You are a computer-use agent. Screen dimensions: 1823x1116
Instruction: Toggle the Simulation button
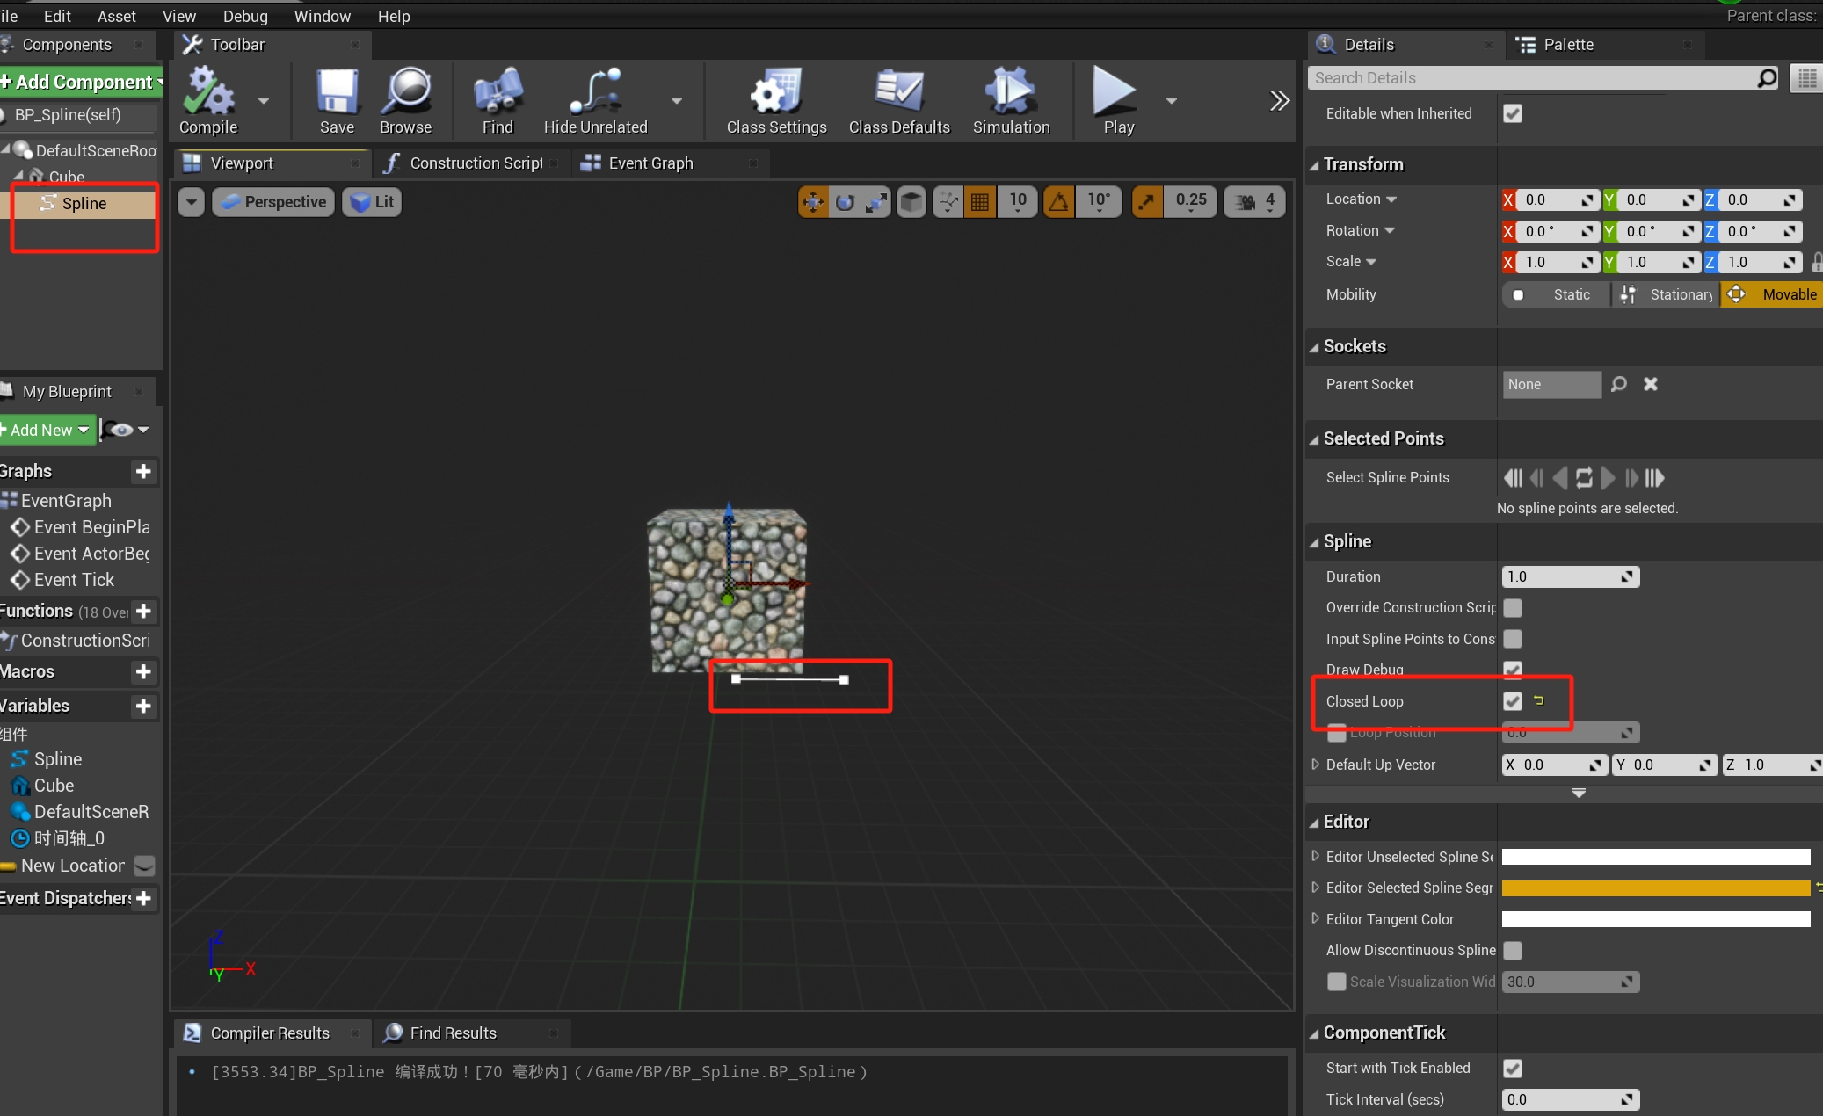(1011, 91)
